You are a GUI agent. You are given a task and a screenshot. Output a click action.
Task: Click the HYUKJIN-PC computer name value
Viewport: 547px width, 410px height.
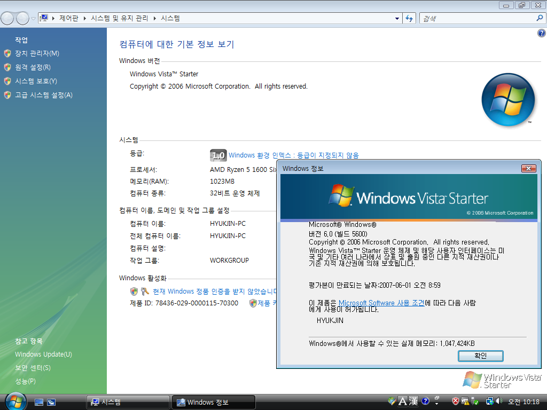coord(228,224)
